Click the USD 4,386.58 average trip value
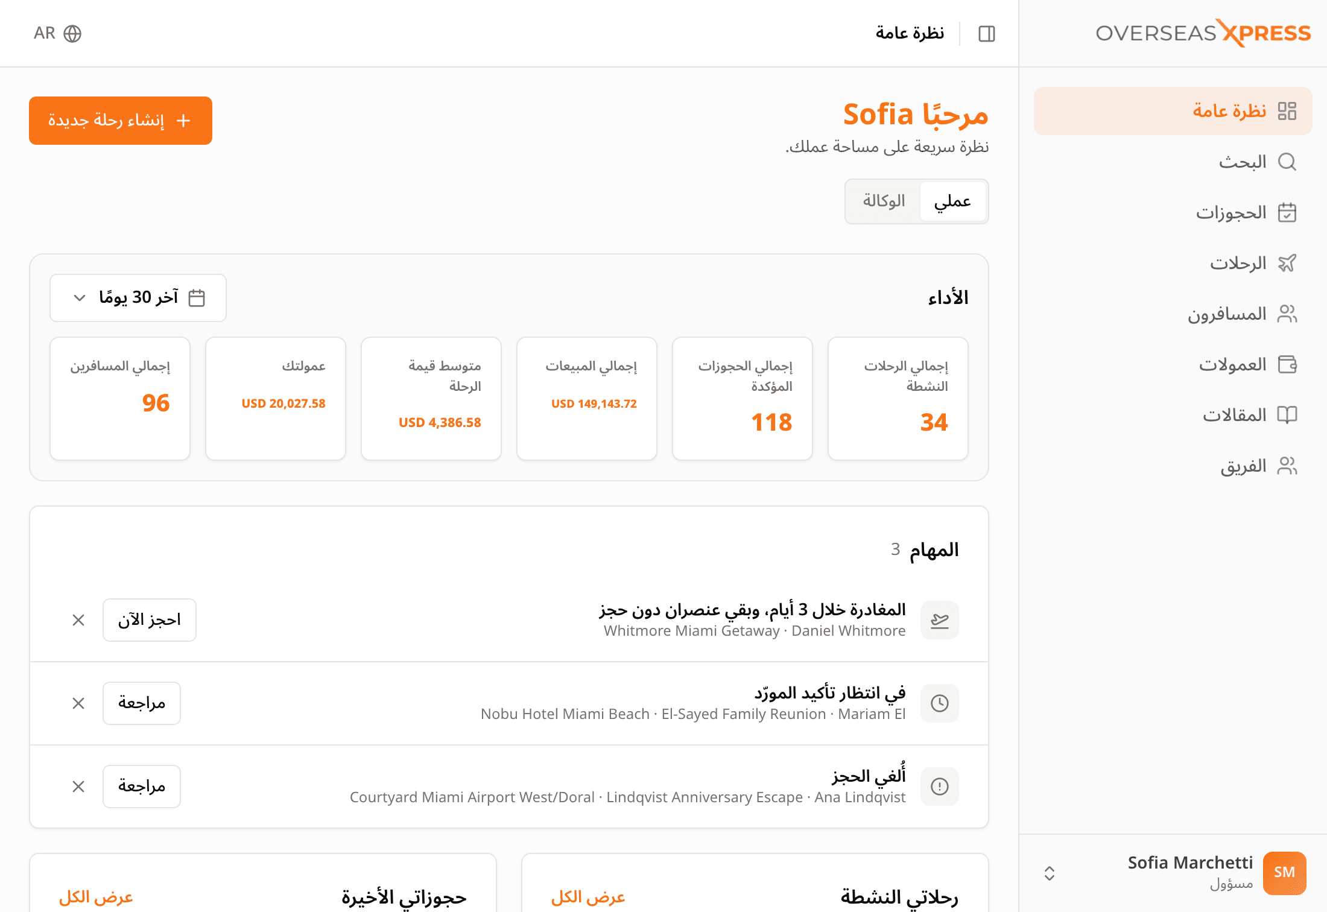Screen dimensions: 1327x912 [x=440, y=423]
